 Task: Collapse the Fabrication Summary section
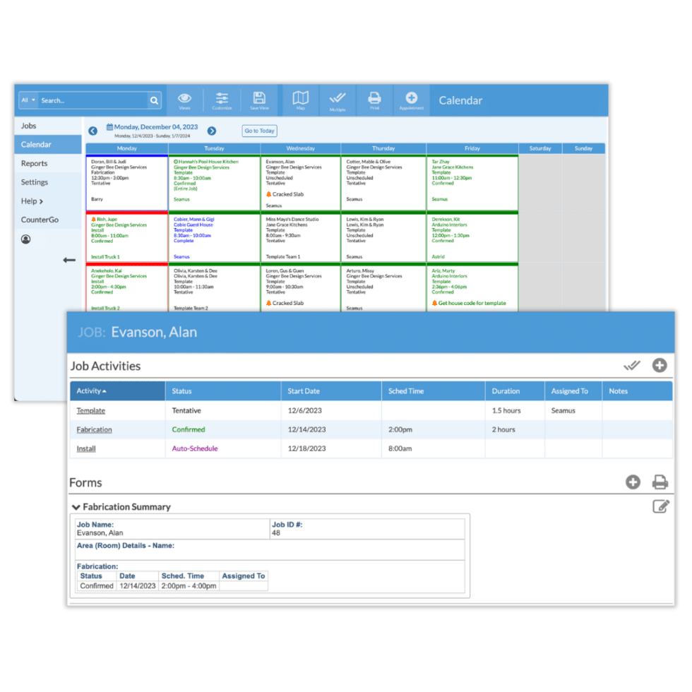76,507
